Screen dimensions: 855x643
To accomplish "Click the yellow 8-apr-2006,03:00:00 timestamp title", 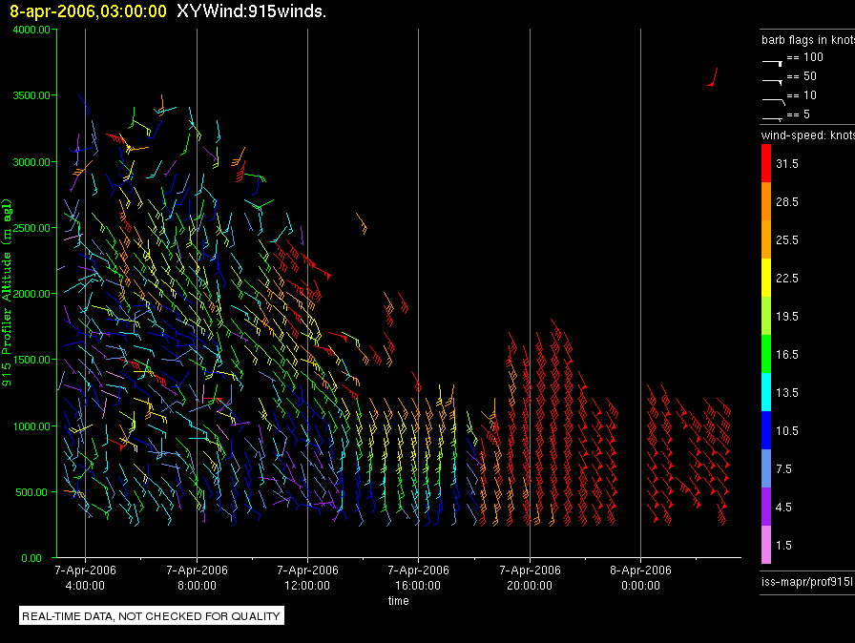I will click(x=88, y=11).
